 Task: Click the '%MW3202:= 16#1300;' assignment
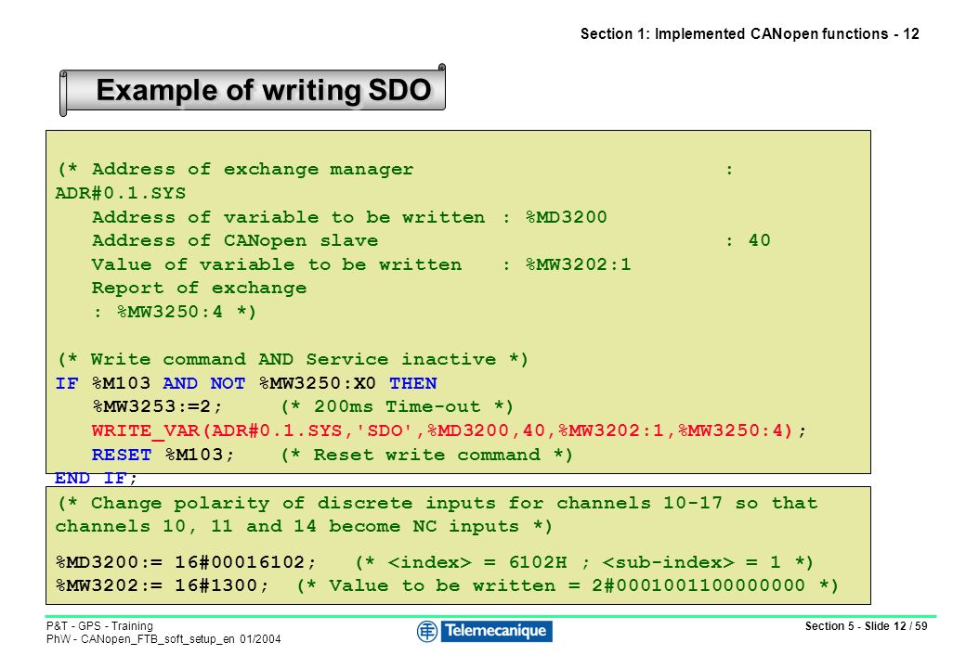tap(163, 585)
